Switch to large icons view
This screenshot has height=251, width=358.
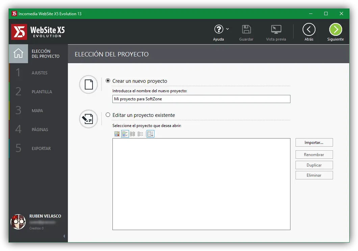click(117, 134)
